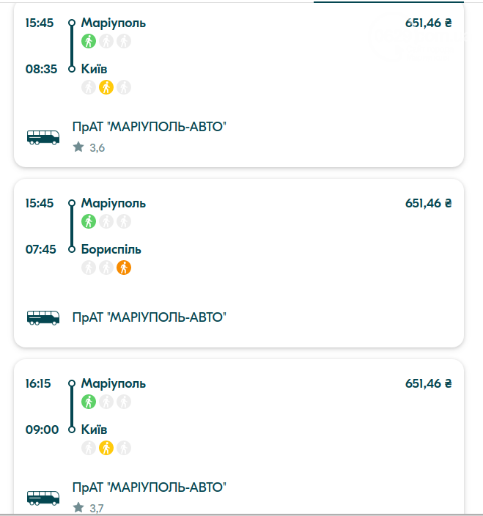Click green walker icon under 16:15 Маріуполь
483x516 pixels.
[89, 402]
